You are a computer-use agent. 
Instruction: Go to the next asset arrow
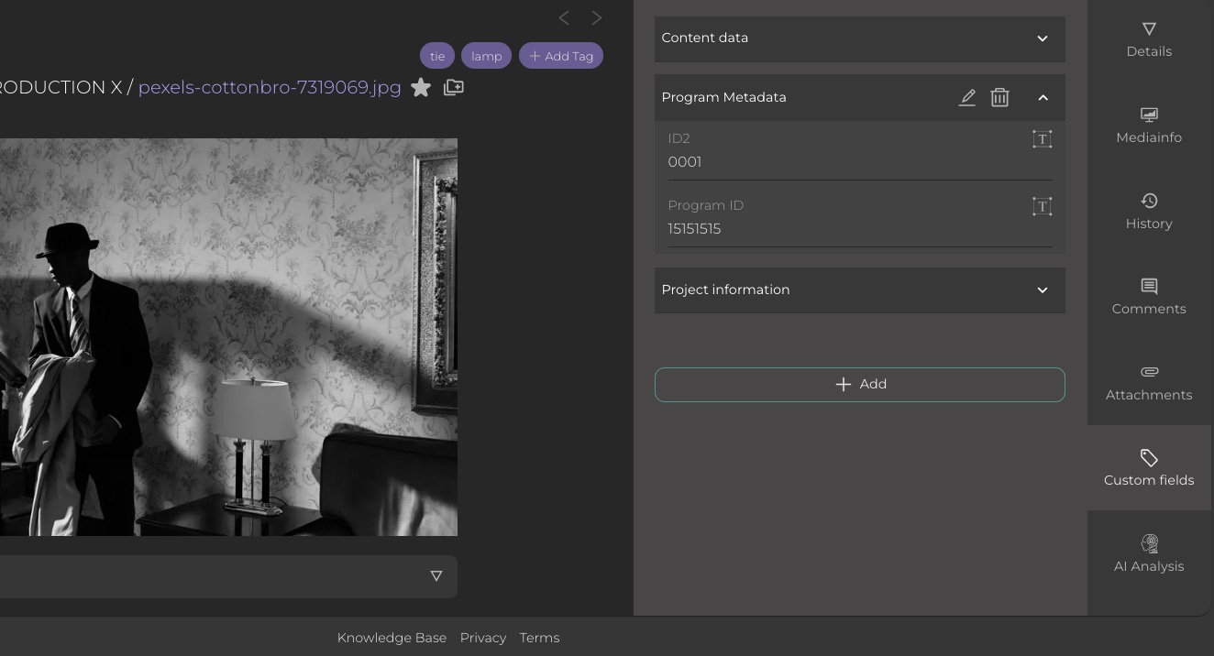(597, 17)
